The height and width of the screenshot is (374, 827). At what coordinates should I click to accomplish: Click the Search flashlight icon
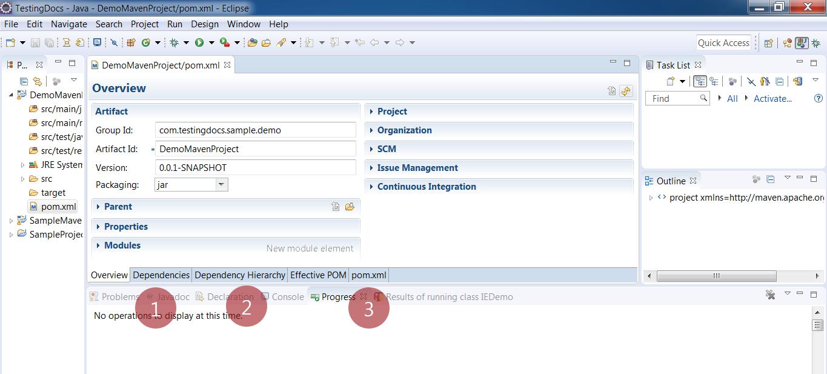(281, 42)
